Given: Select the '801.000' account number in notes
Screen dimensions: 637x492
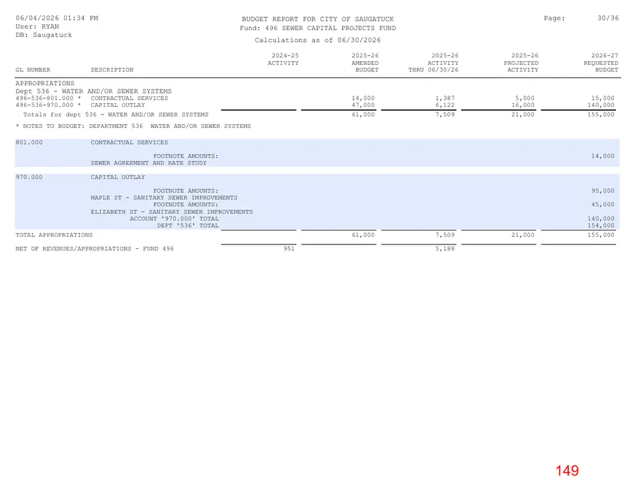Looking at the screenshot, I should [29, 143].
